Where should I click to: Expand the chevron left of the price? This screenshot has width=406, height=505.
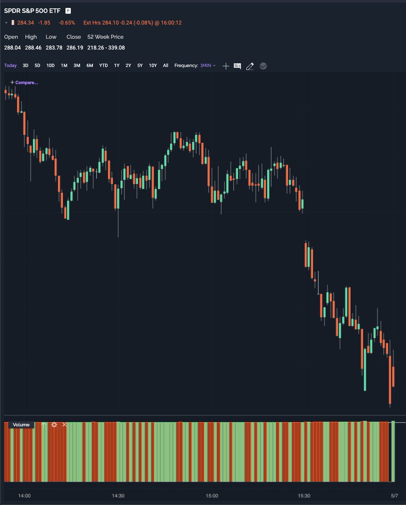[6, 23]
